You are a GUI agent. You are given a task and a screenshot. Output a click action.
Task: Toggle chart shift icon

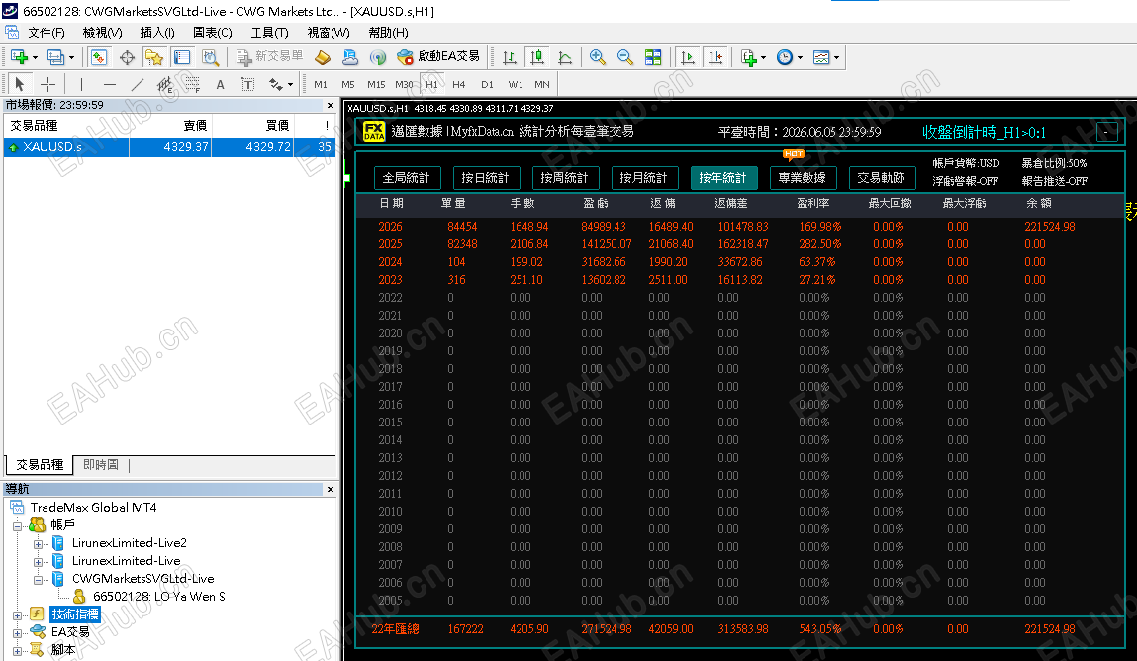[715, 57]
